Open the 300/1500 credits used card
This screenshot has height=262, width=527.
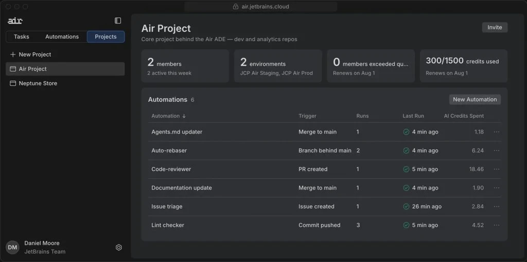pos(464,66)
